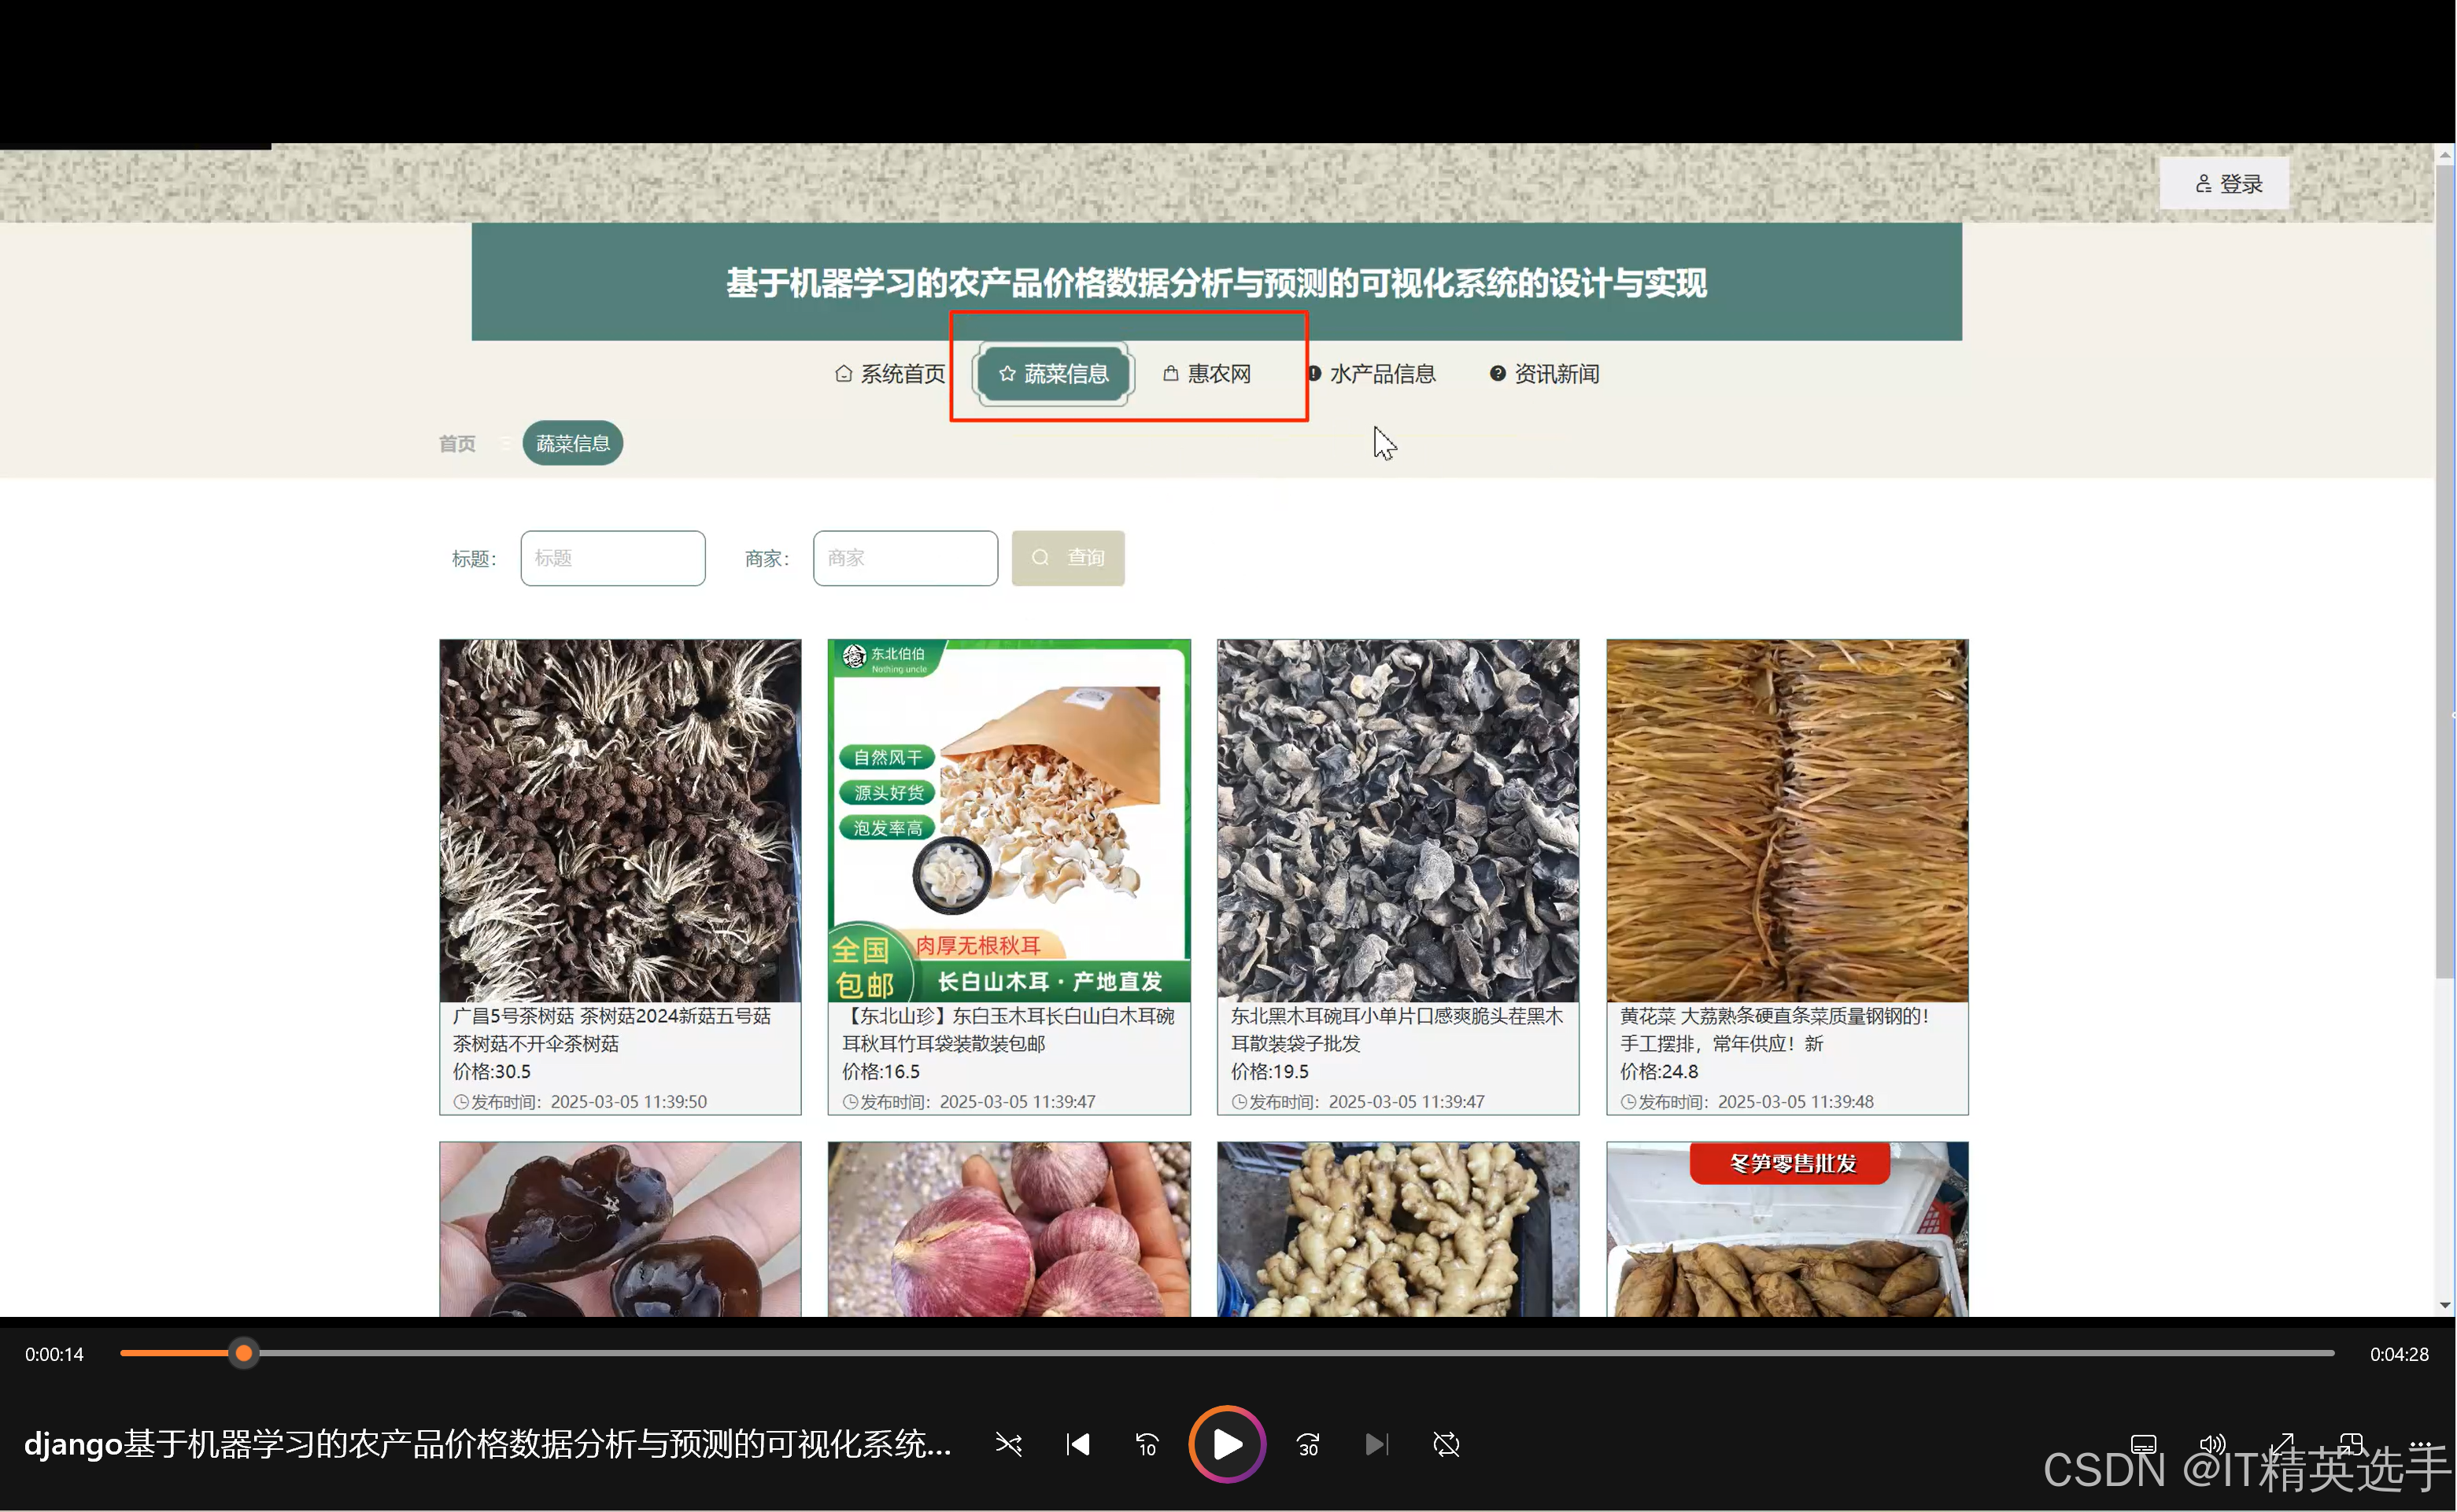This screenshot has width=2457, height=1512.
Task: Click the vertical page scrollbar thumb
Action: 2445,572
